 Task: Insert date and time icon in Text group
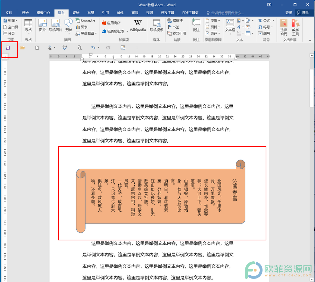pyautogui.click(x=248, y=27)
